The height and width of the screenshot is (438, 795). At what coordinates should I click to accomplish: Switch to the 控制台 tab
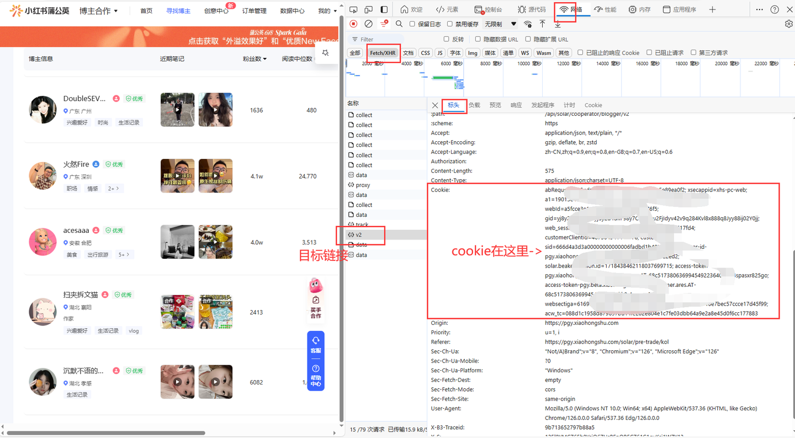tap(488, 9)
